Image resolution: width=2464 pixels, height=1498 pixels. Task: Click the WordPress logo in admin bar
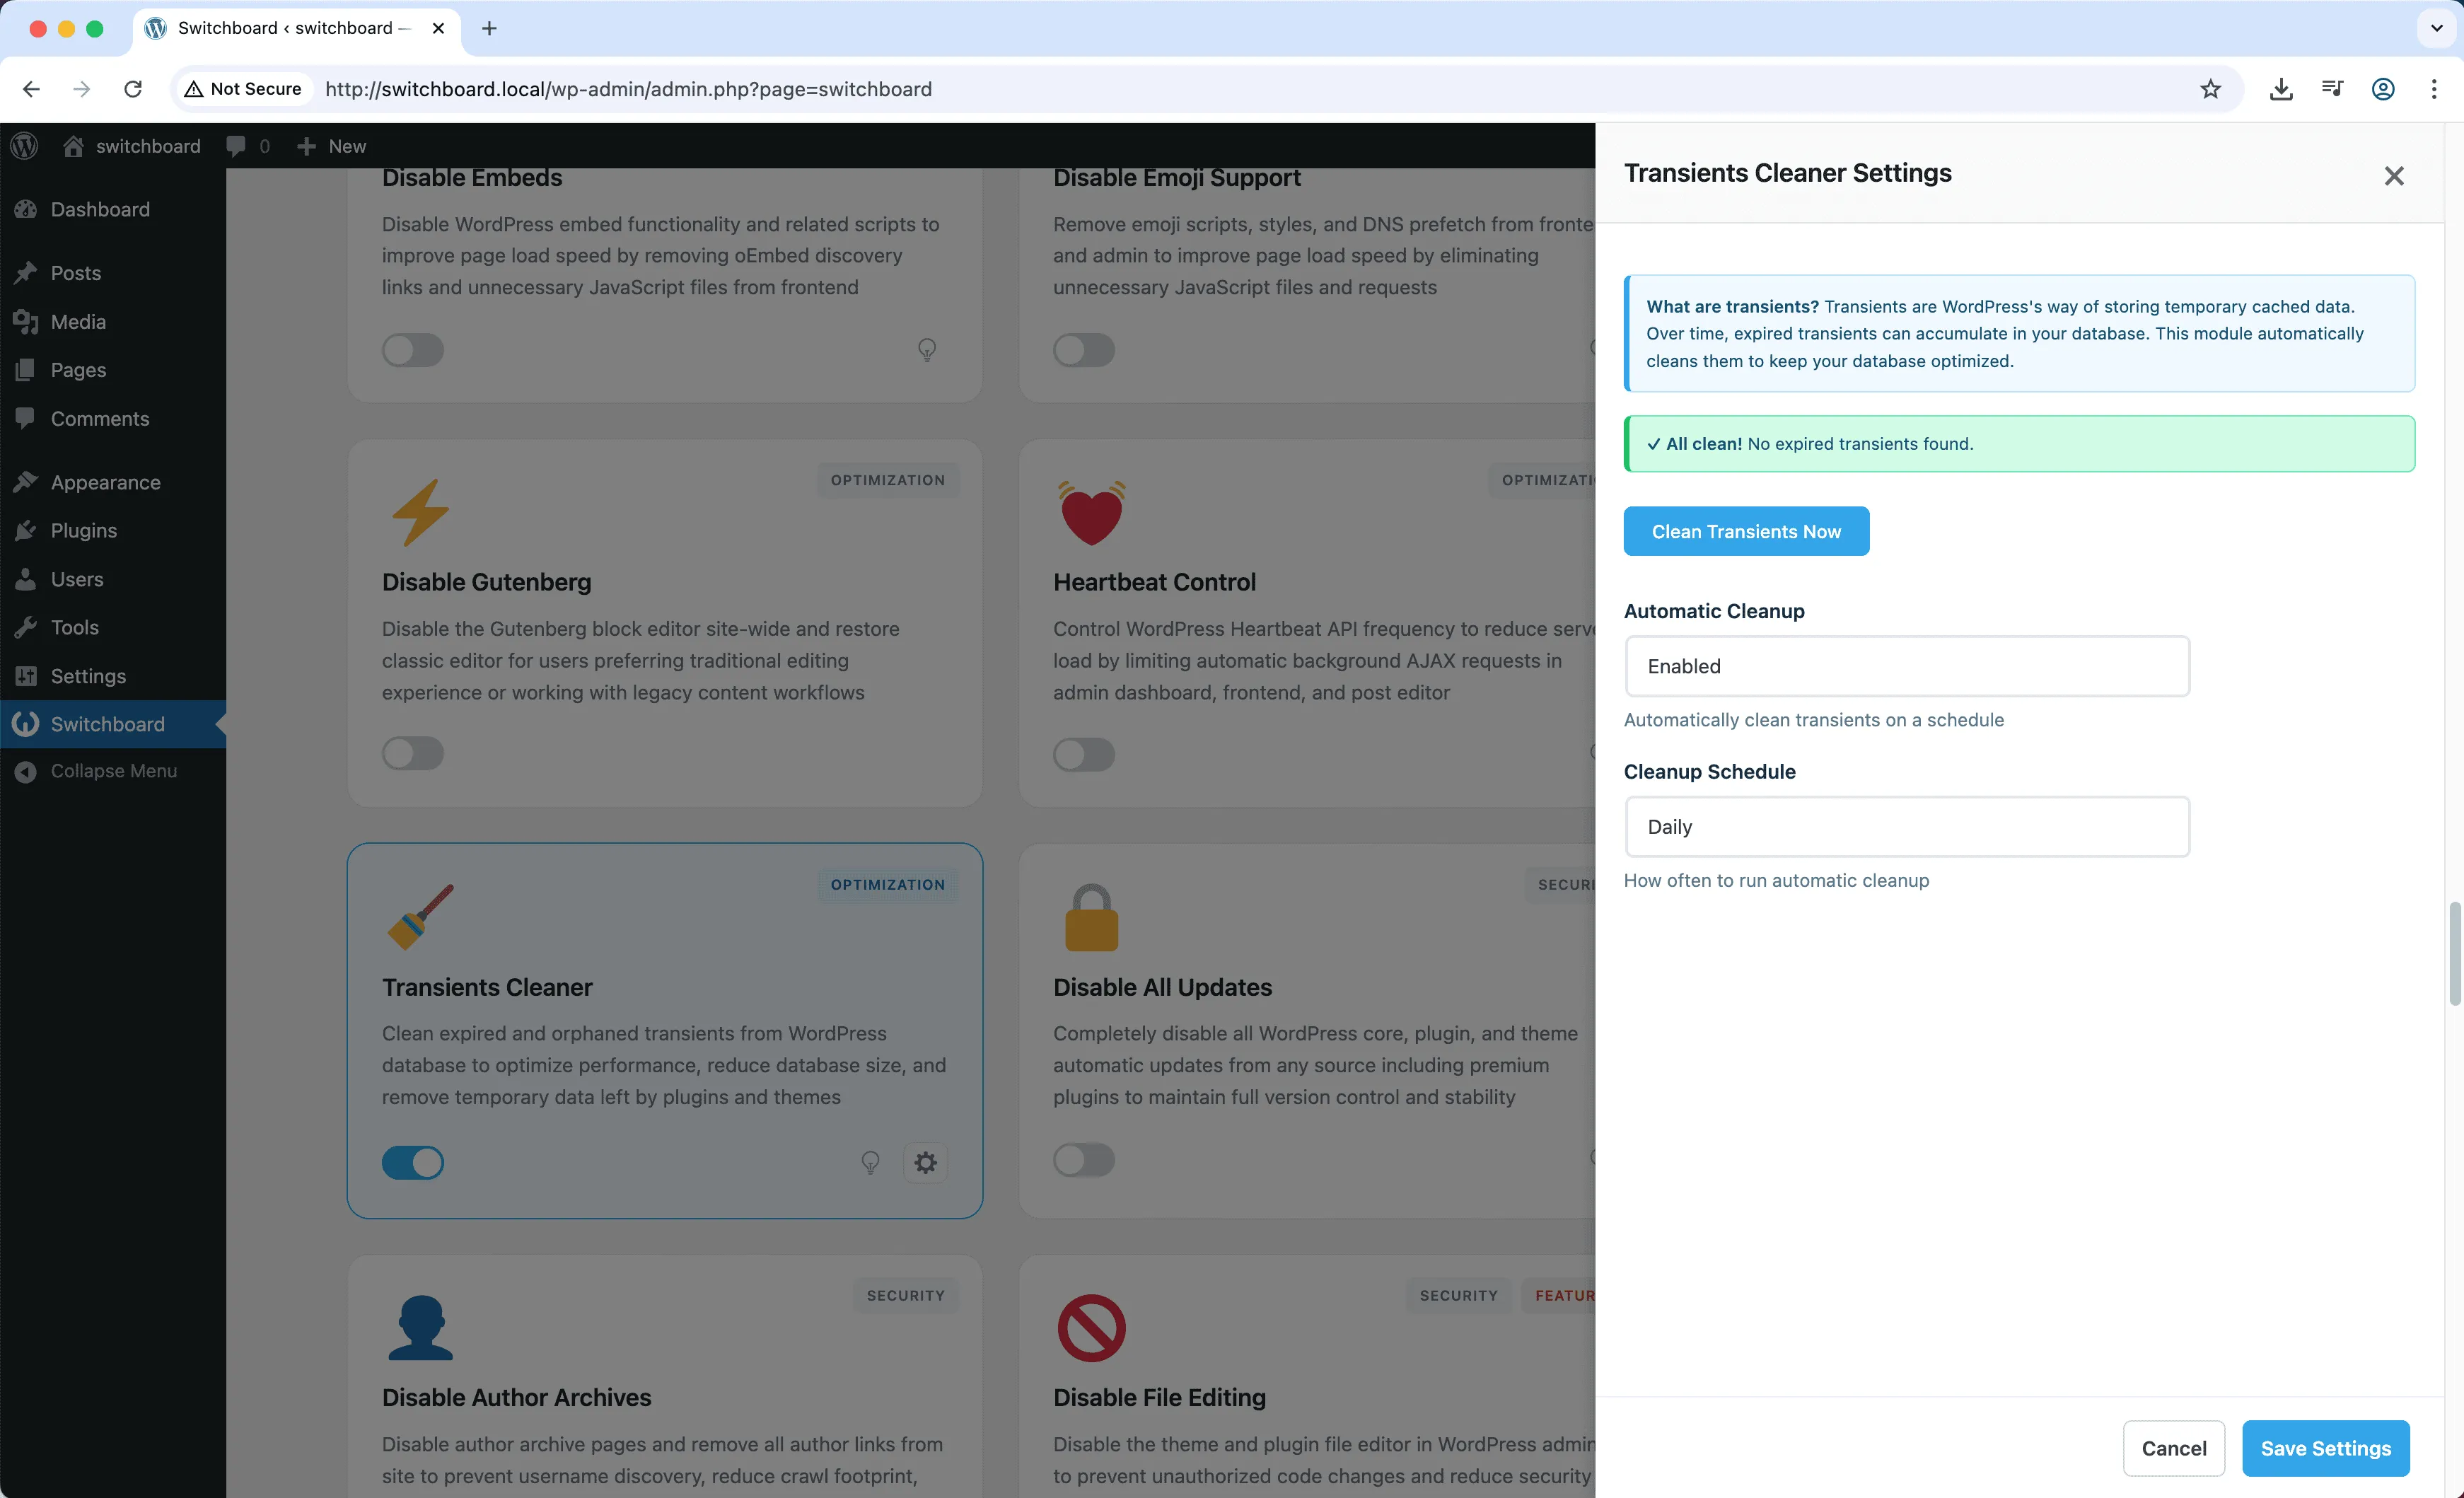click(24, 146)
